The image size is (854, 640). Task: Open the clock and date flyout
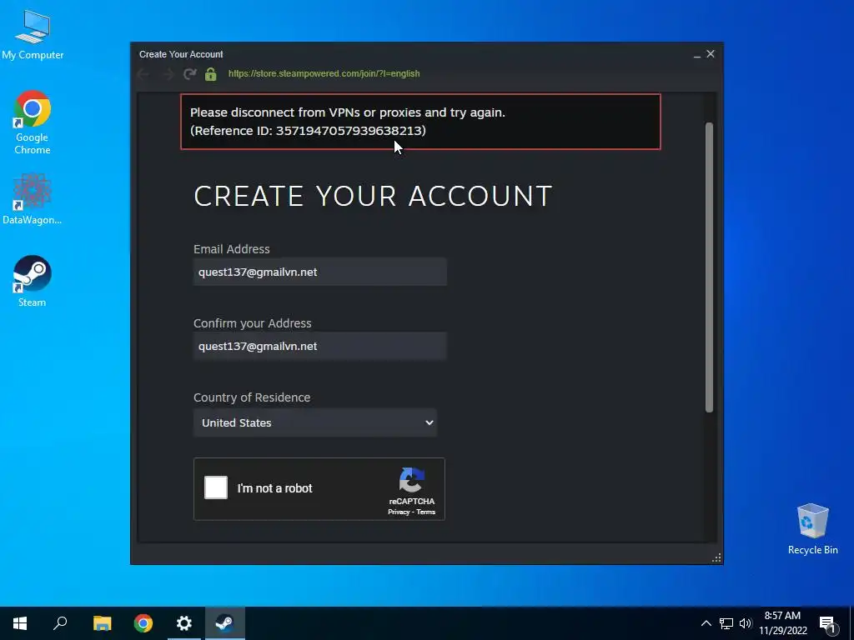pyautogui.click(x=782, y=623)
